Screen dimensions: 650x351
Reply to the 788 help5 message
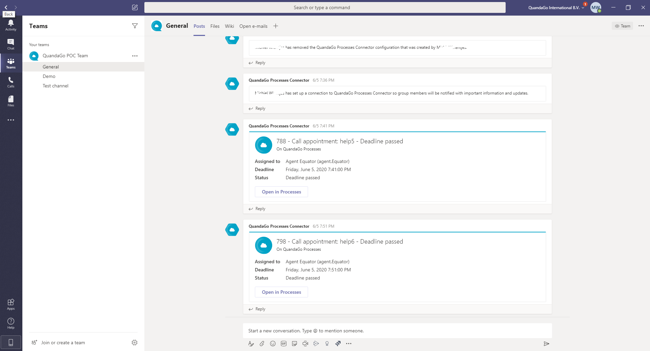point(257,209)
